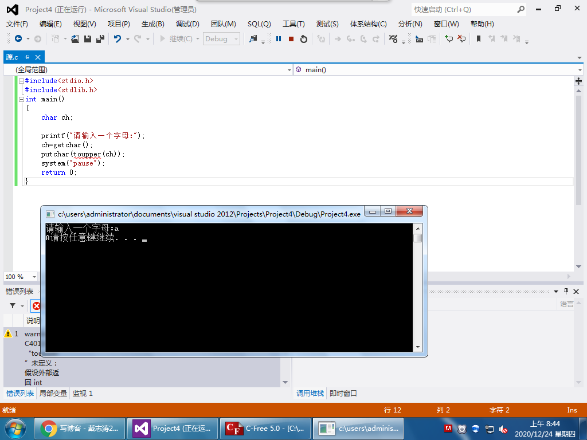This screenshot has width=587, height=440.
Task: Click the Comment Selection icon
Action: click(448, 38)
